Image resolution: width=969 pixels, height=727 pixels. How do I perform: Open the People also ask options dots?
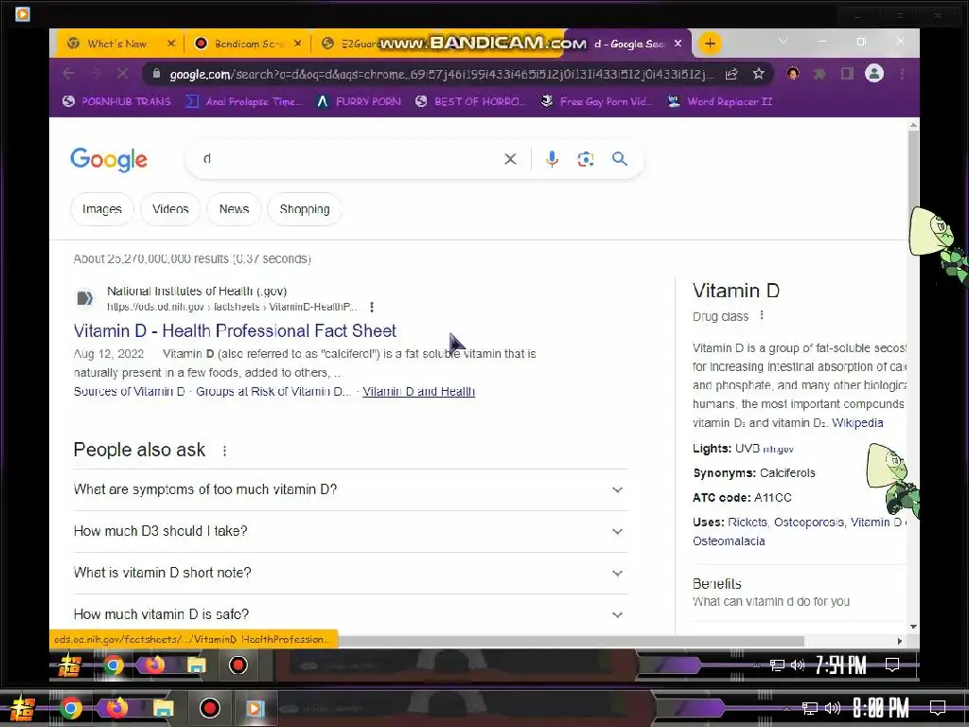[x=225, y=451]
